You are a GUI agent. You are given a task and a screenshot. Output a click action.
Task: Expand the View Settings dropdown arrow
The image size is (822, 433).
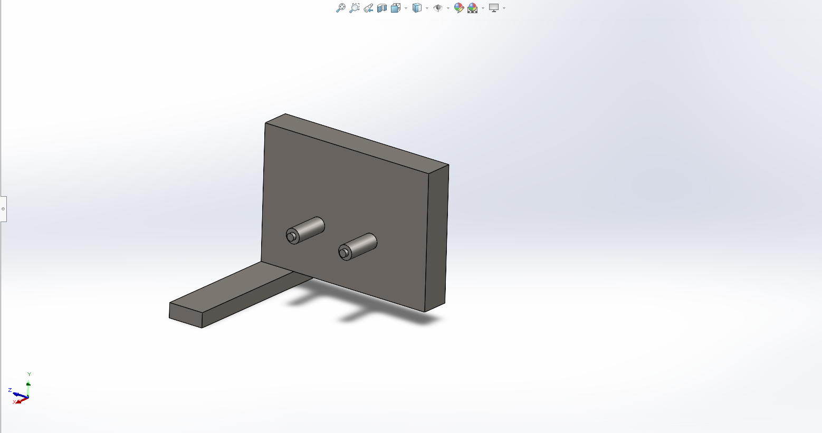point(504,8)
